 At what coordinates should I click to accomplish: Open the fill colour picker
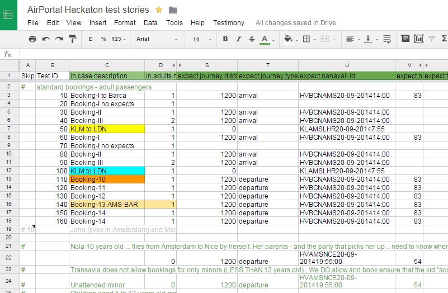click(288, 39)
